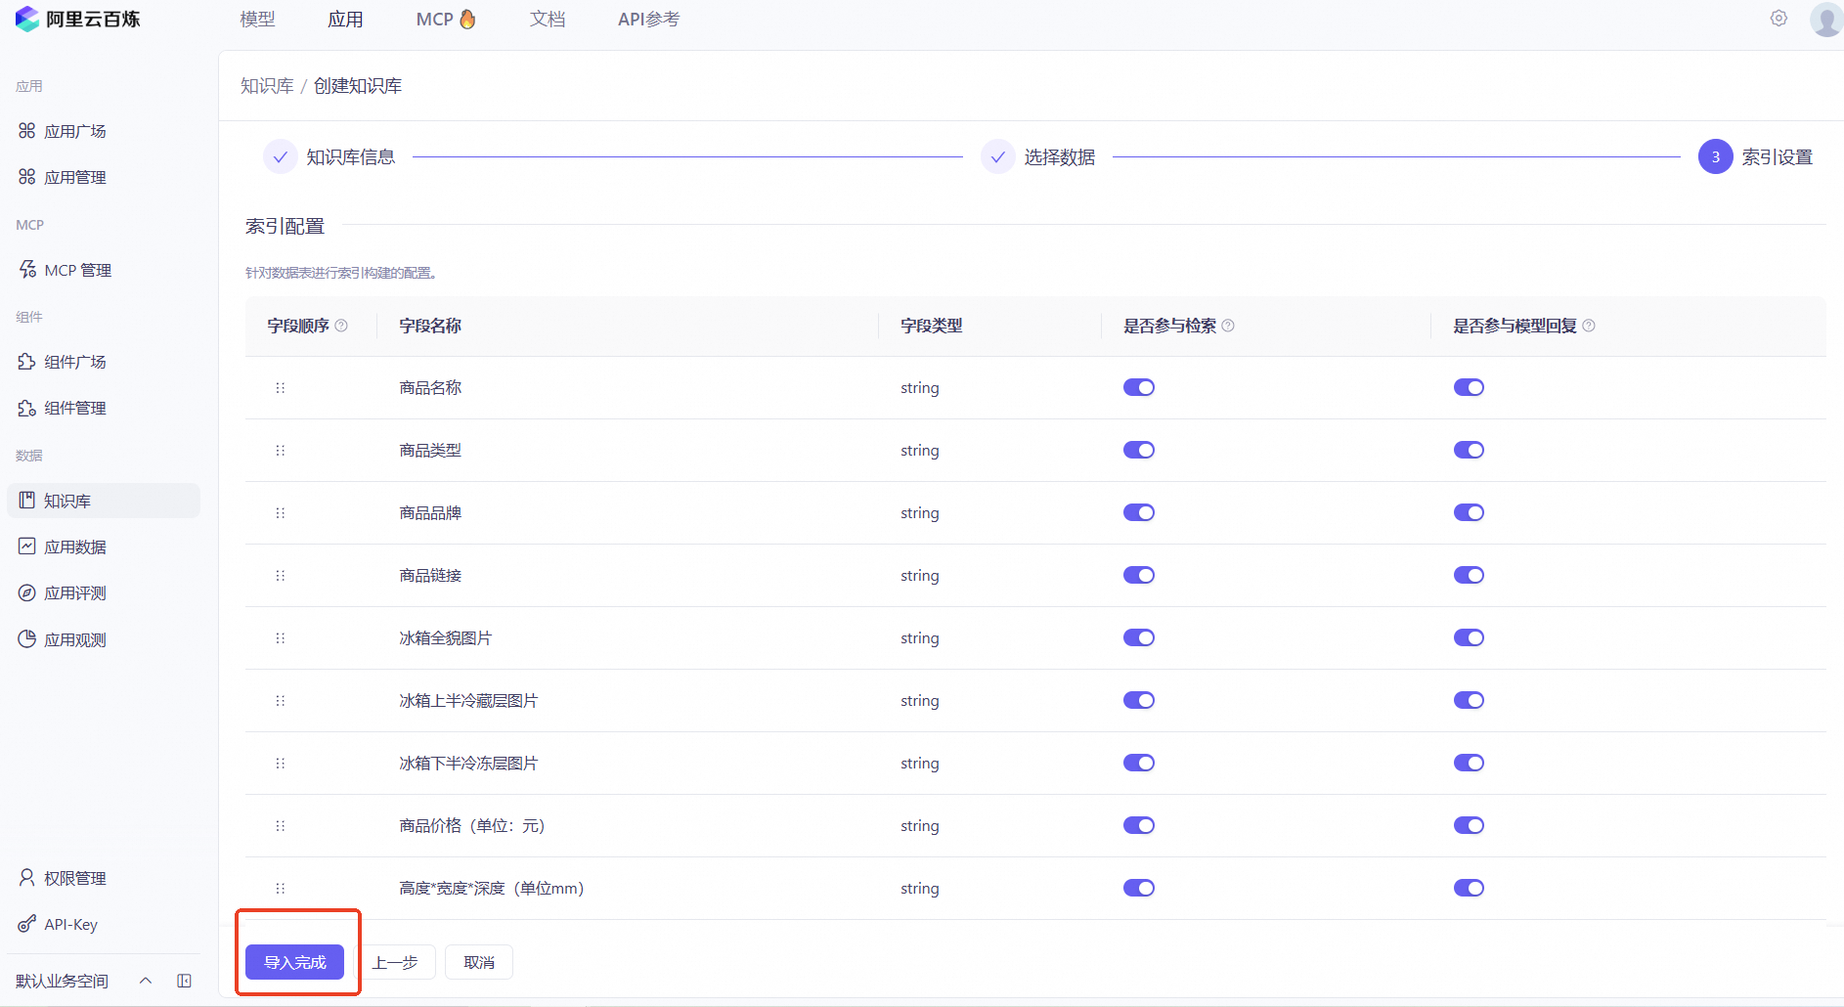Click the 阿里云百炼 logo
1844x1007 pixels.
tap(77, 19)
